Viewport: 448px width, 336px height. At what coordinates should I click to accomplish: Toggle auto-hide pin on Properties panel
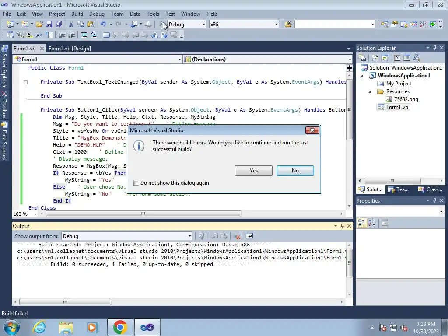click(434, 200)
